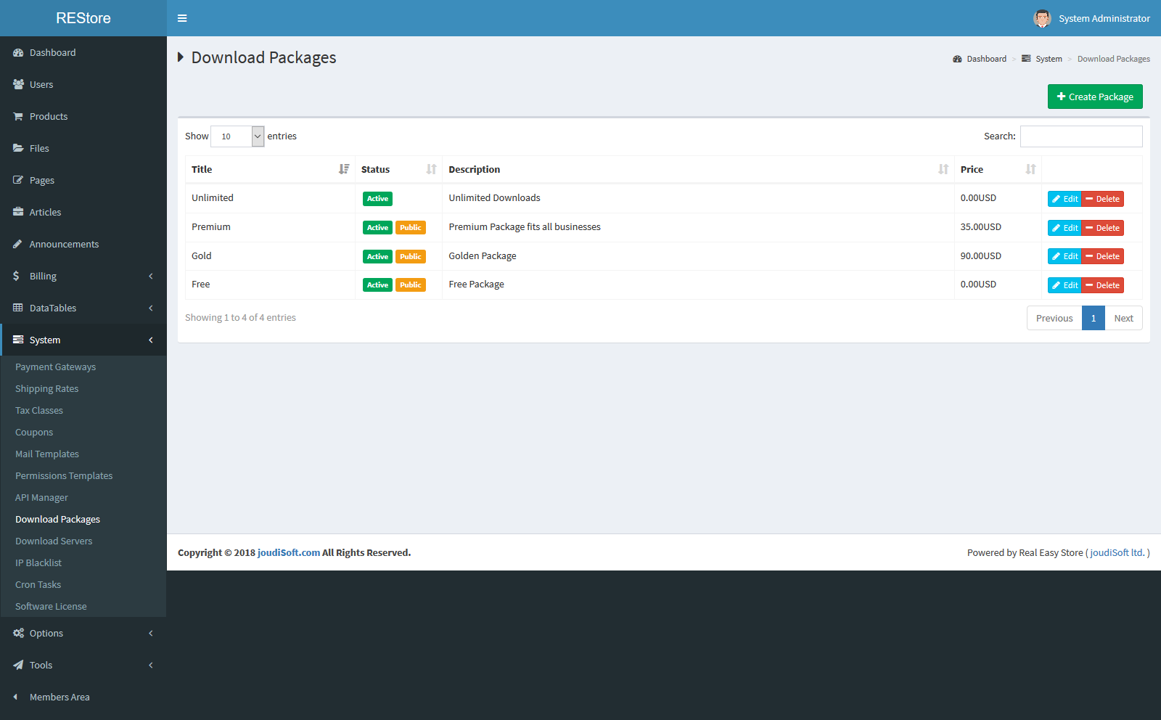Click the Dashboard gauge icon in sidebar
Viewport: 1161px width, 720px height.
[18, 53]
